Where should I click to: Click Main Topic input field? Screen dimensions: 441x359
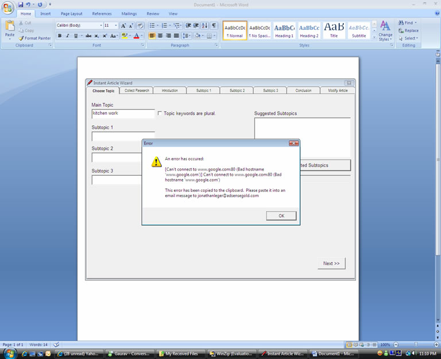click(x=123, y=113)
